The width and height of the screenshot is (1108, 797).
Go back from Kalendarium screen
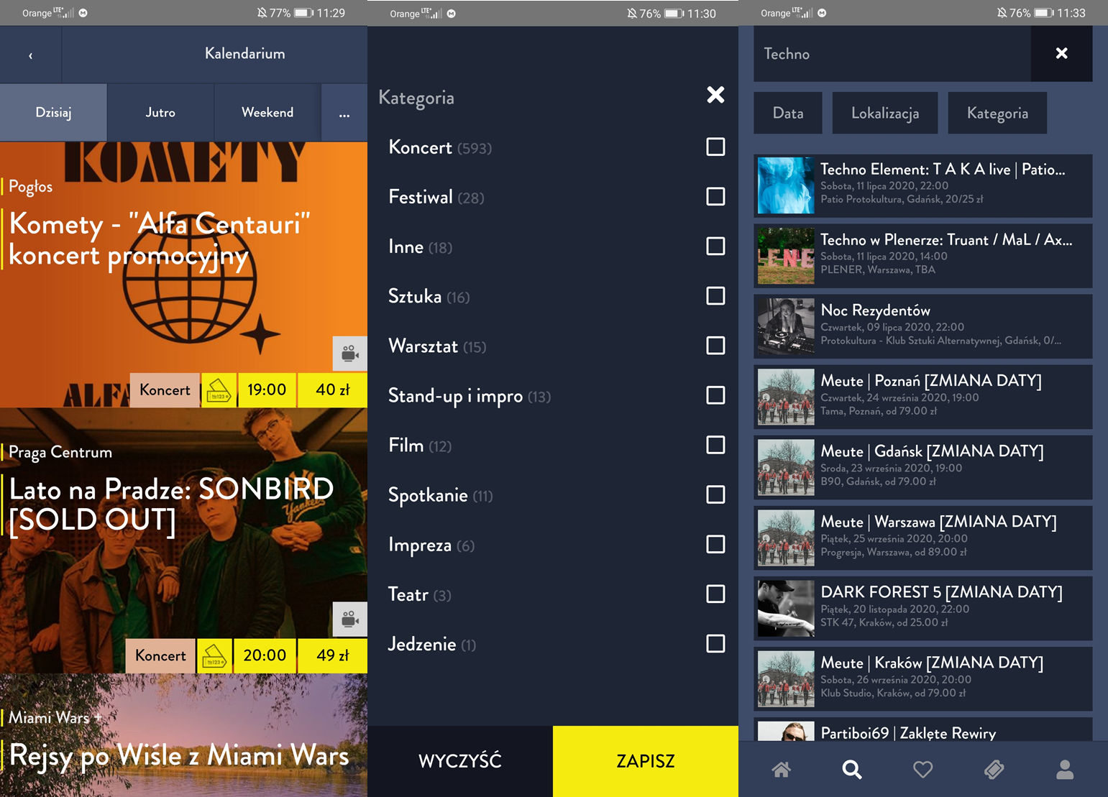coord(30,55)
